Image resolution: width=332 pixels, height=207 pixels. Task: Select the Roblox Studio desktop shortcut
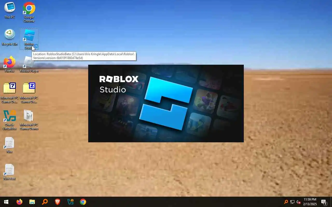pyautogui.click(x=29, y=39)
